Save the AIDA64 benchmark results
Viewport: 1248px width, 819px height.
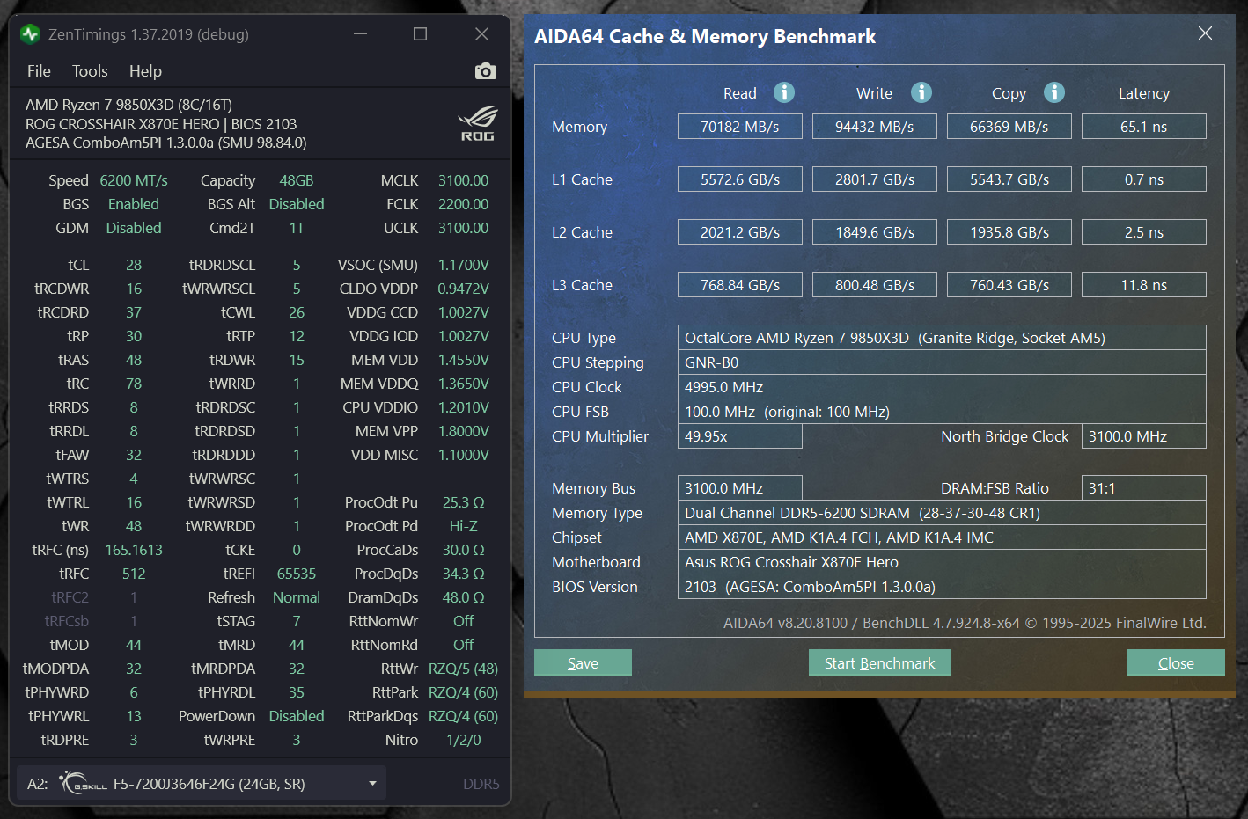click(583, 663)
